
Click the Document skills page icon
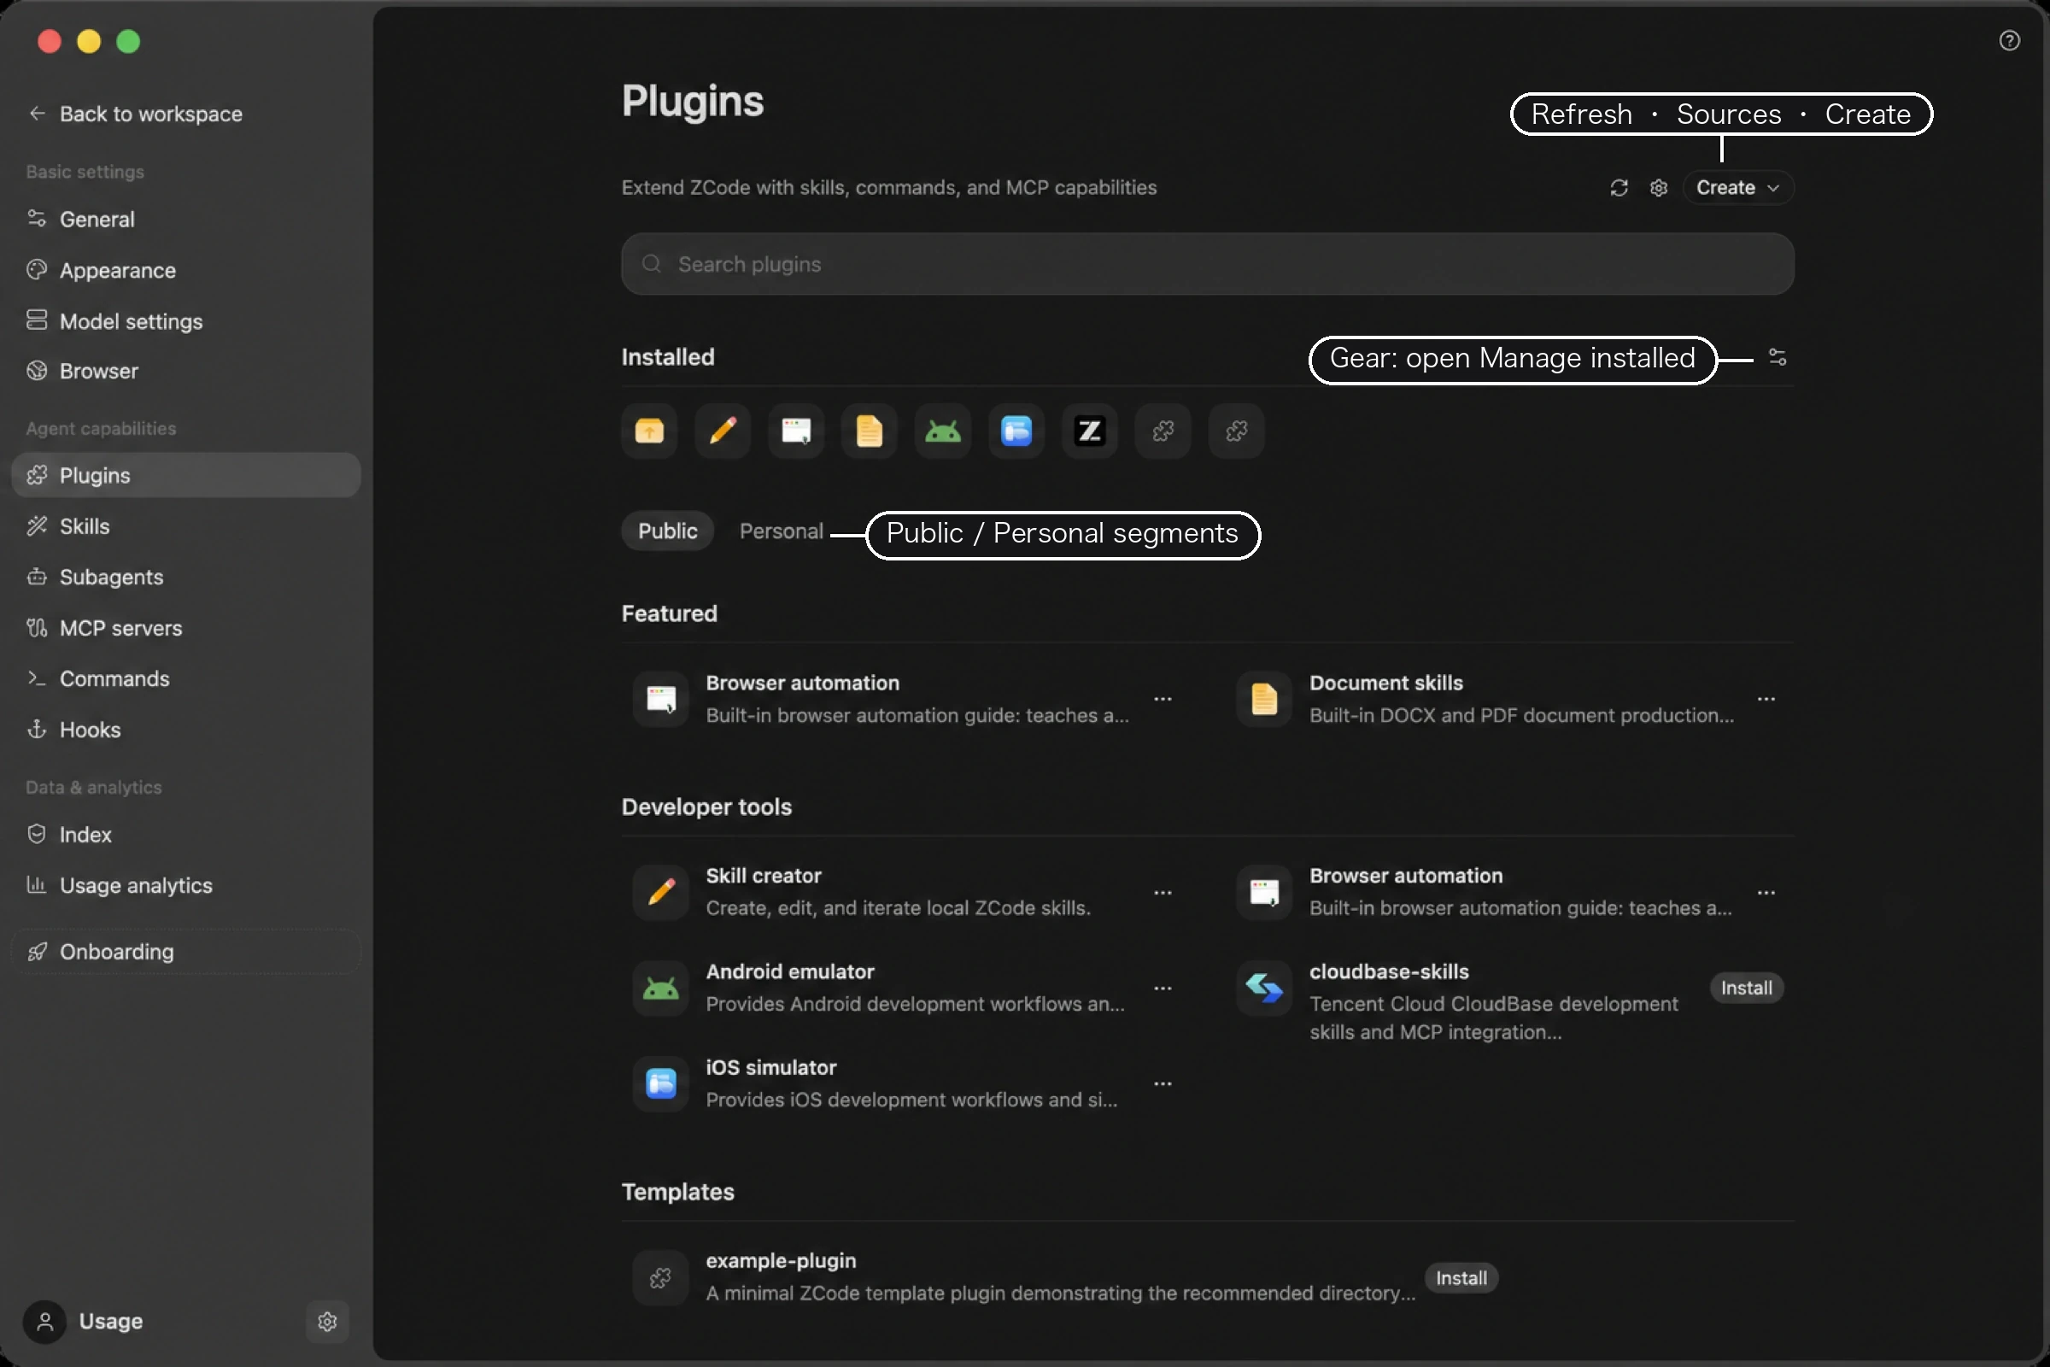pyautogui.click(x=1264, y=698)
